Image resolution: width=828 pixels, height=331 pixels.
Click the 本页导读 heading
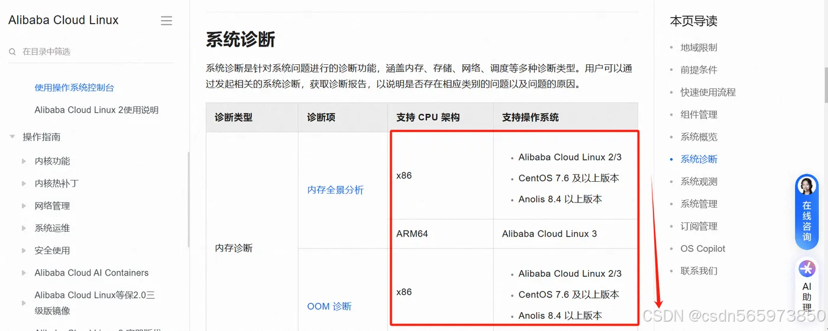coord(694,21)
